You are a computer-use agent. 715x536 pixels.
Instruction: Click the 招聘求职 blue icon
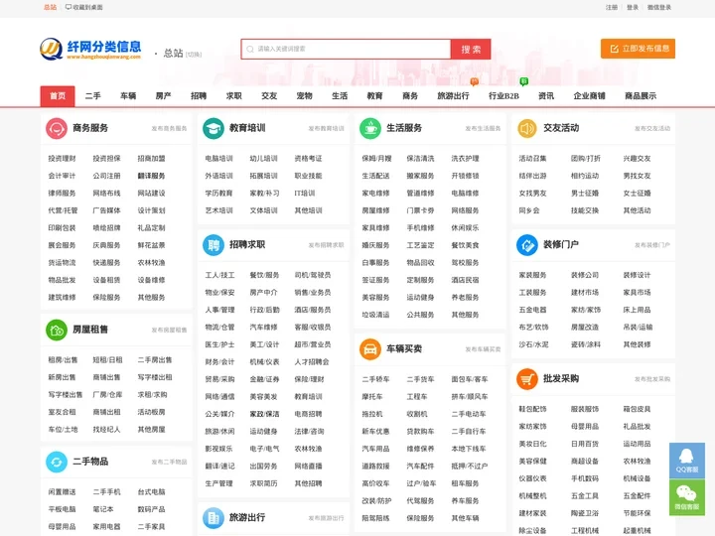[x=214, y=245]
